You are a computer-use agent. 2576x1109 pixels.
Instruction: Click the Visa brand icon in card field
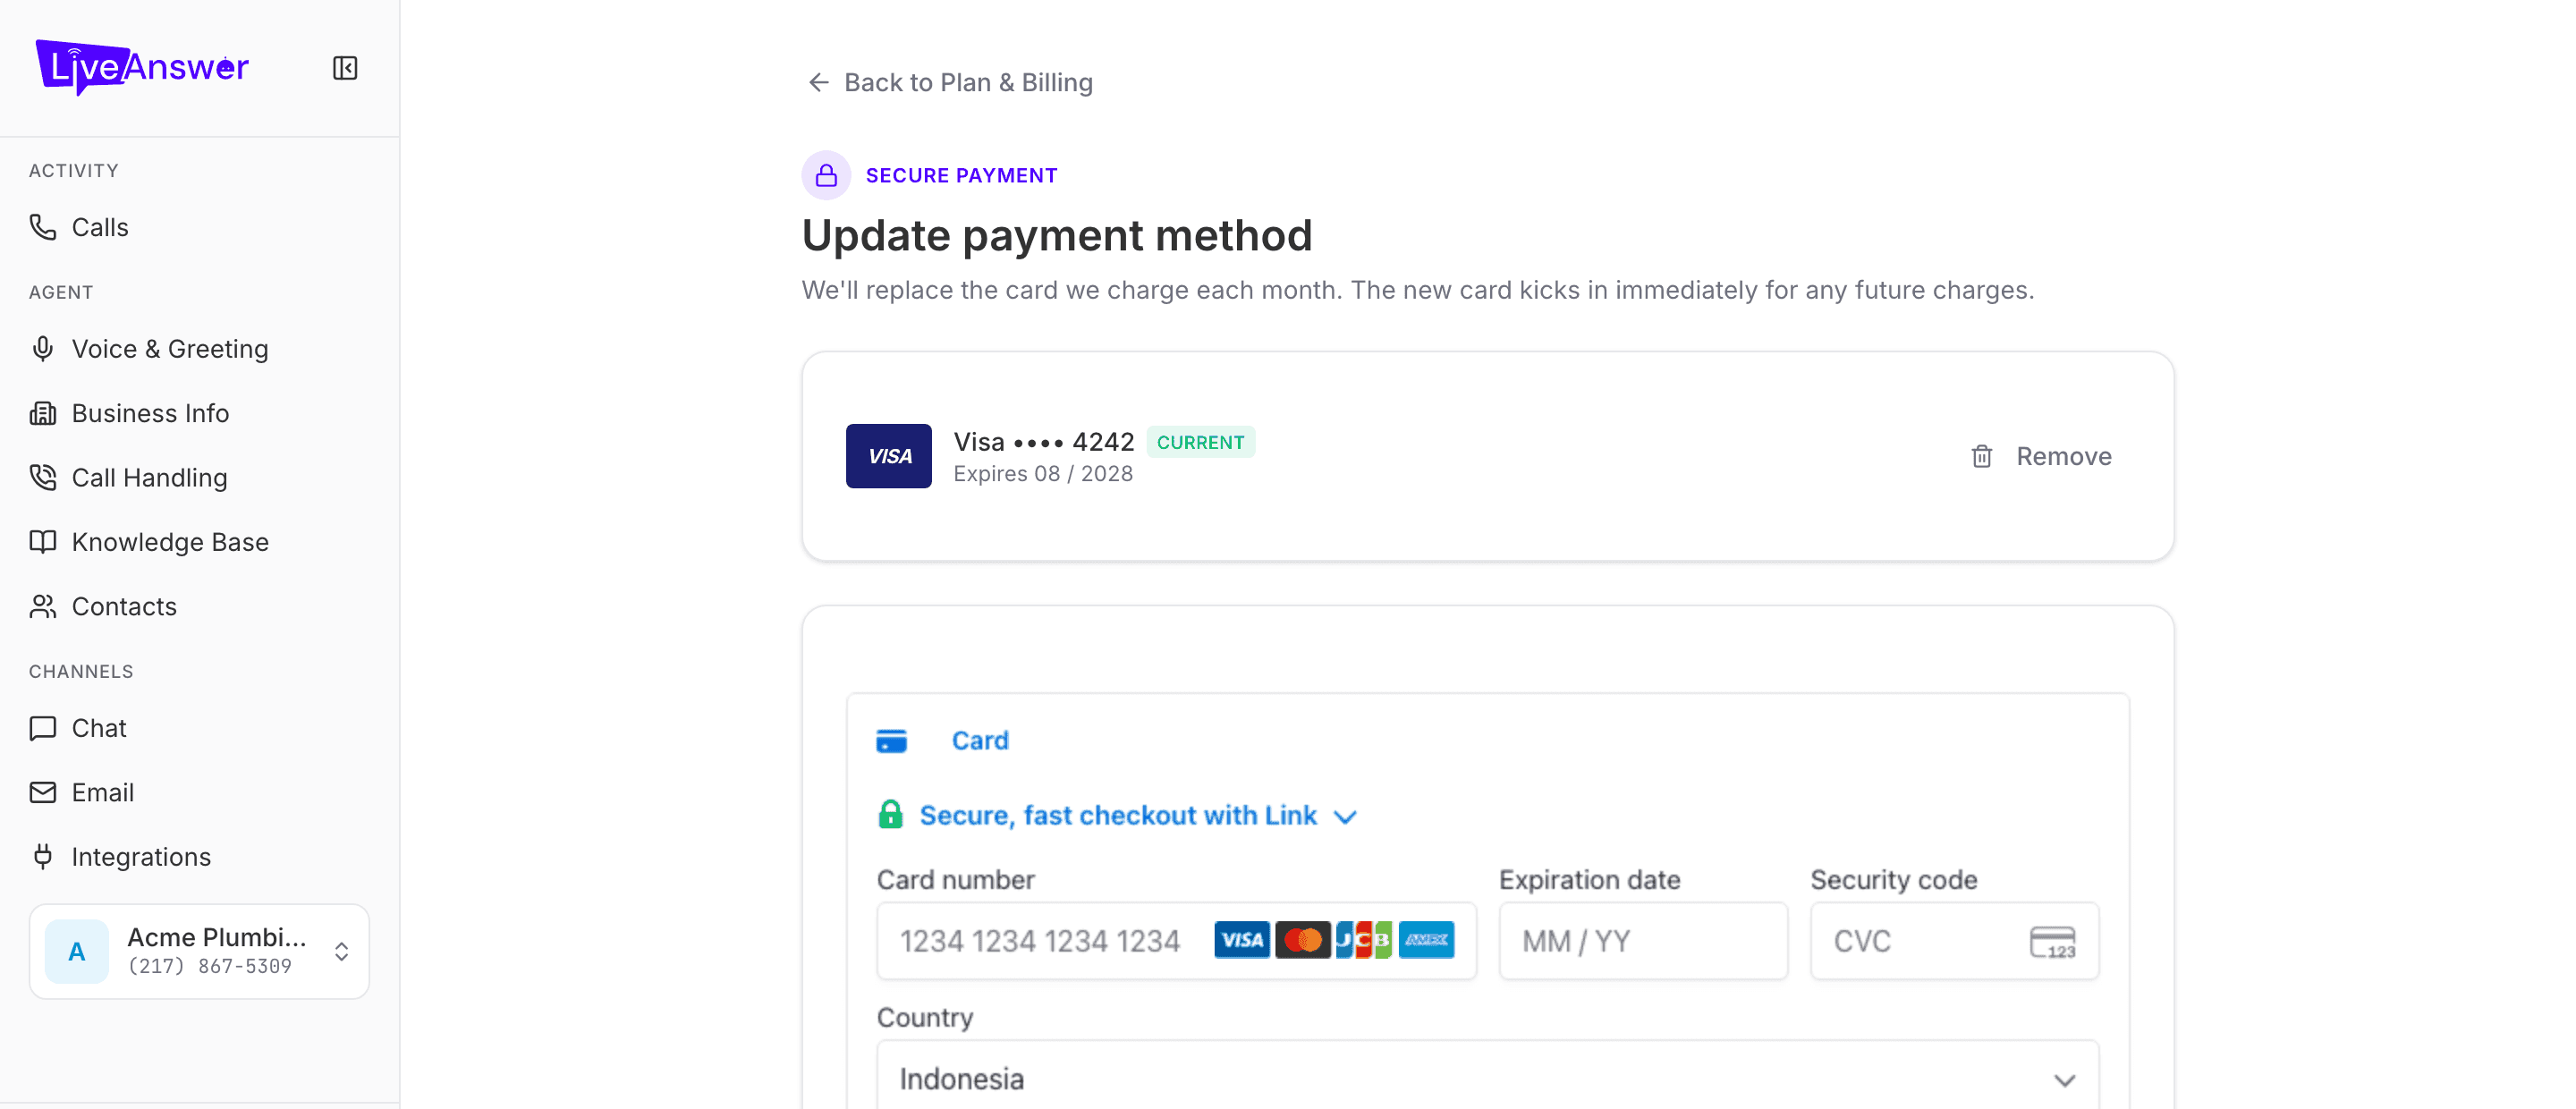1242,940
